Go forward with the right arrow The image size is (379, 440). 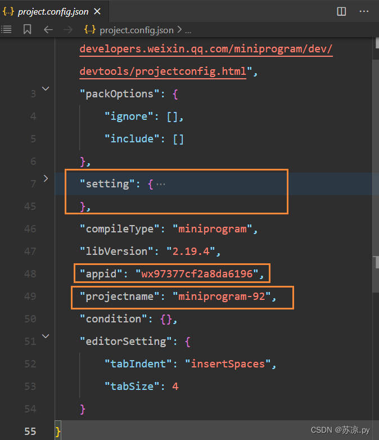click(68, 29)
